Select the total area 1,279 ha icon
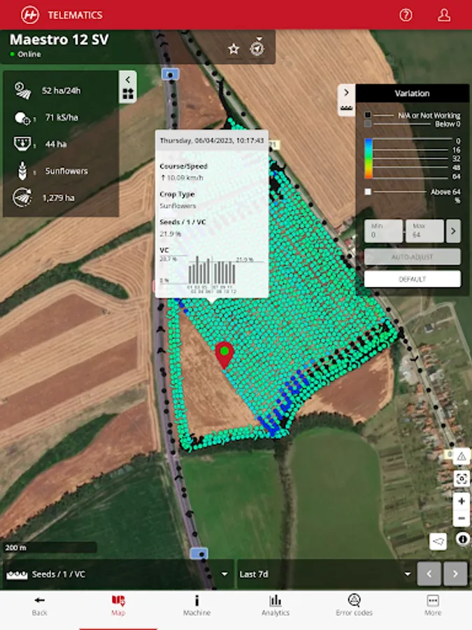This screenshot has width=472, height=630. point(23,197)
